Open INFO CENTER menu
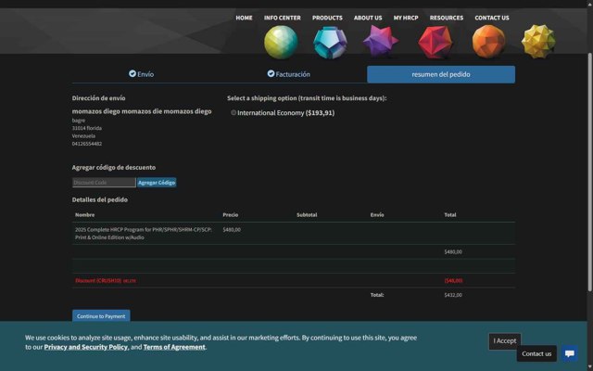593x371 pixels. click(282, 18)
